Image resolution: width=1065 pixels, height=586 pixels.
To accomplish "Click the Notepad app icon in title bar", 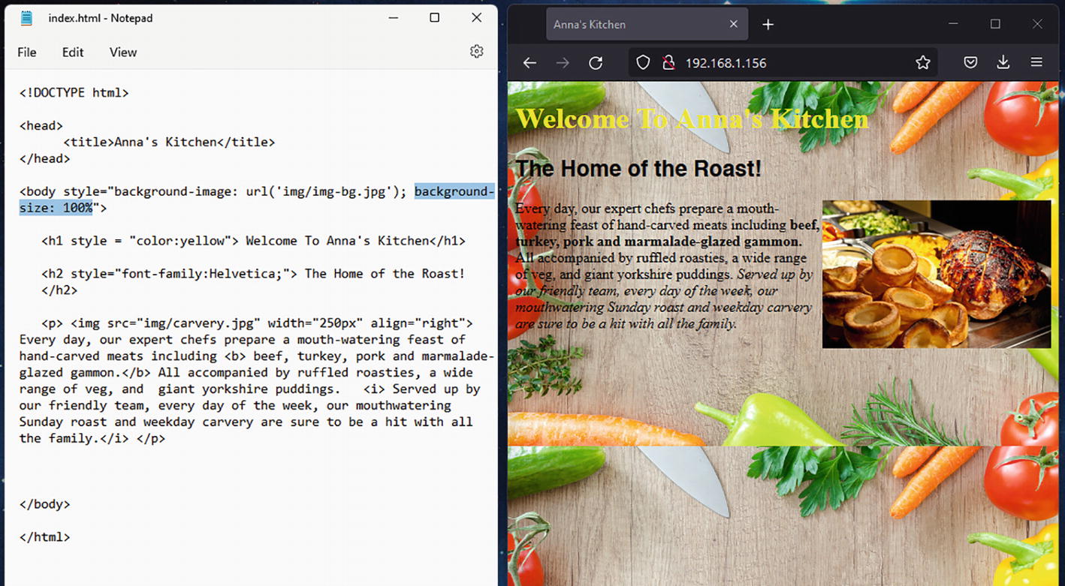I will point(26,18).
